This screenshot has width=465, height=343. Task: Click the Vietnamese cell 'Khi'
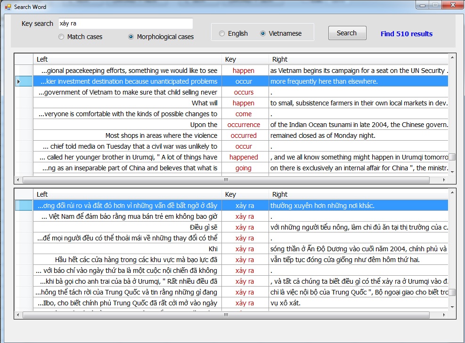point(127,249)
